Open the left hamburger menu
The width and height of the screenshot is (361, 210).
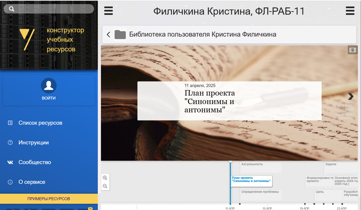tap(108, 11)
